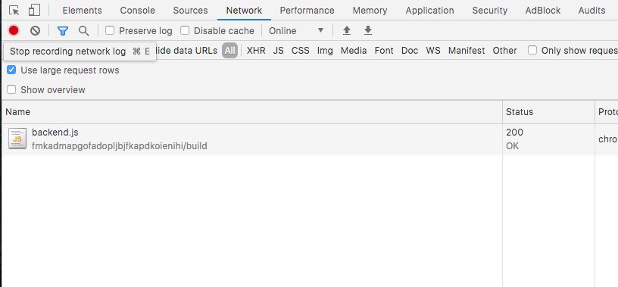Filter requests by CSS type
This screenshot has width=618, height=287.
pyautogui.click(x=301, y=51)
